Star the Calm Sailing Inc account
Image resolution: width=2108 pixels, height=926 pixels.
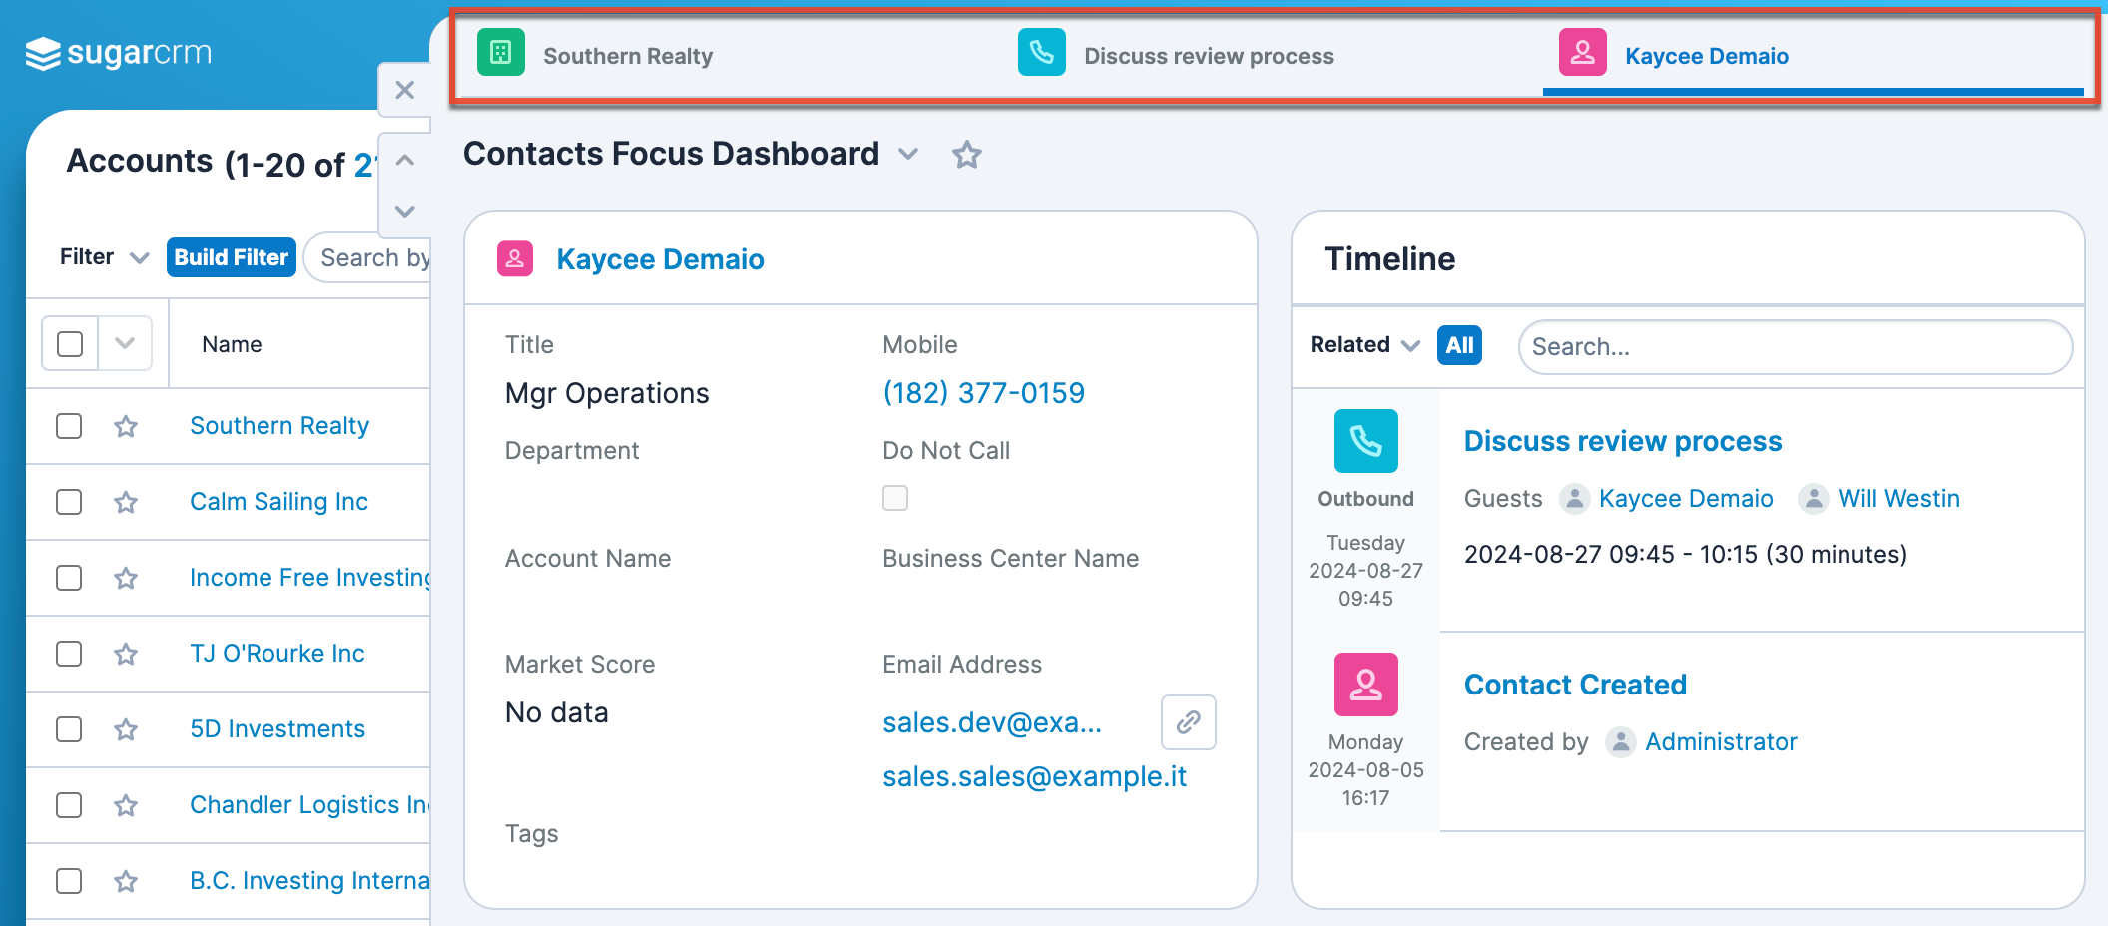pos(126,502)
